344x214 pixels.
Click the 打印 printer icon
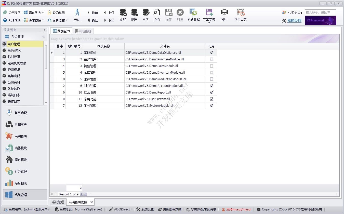(224, 13)
